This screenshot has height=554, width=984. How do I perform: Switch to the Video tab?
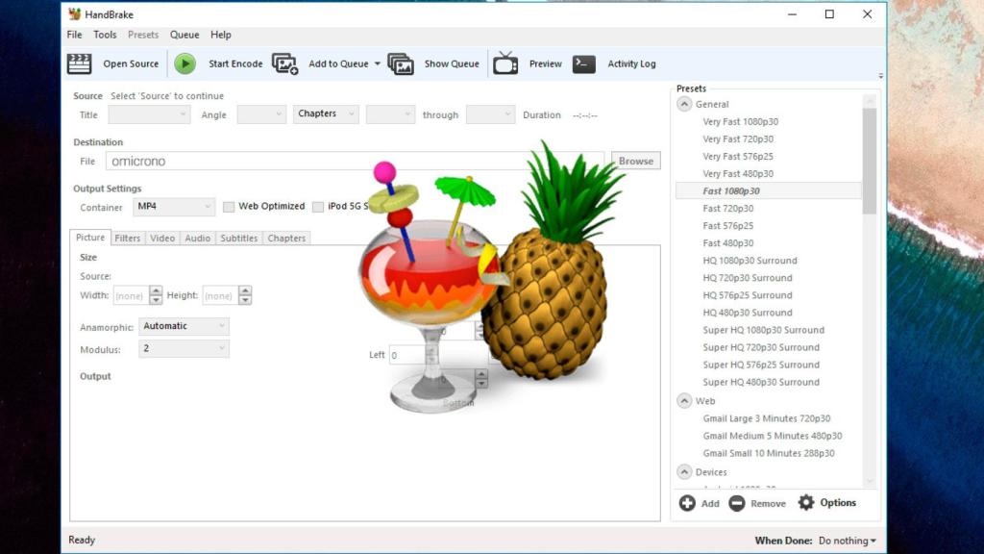click(162, 239)
